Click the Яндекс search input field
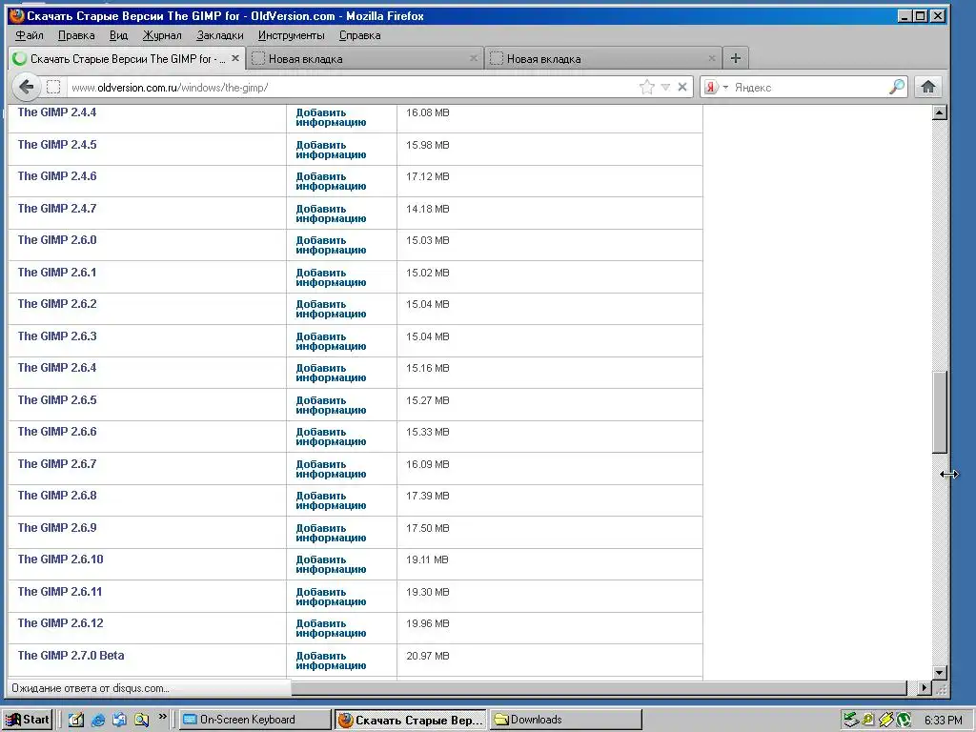 point(809,87)
